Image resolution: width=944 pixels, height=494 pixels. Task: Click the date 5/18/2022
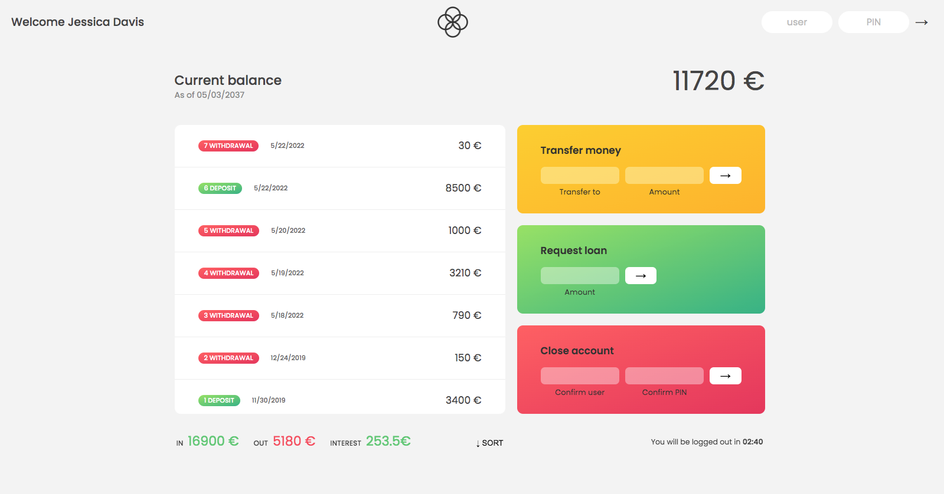tap(288, 315)
